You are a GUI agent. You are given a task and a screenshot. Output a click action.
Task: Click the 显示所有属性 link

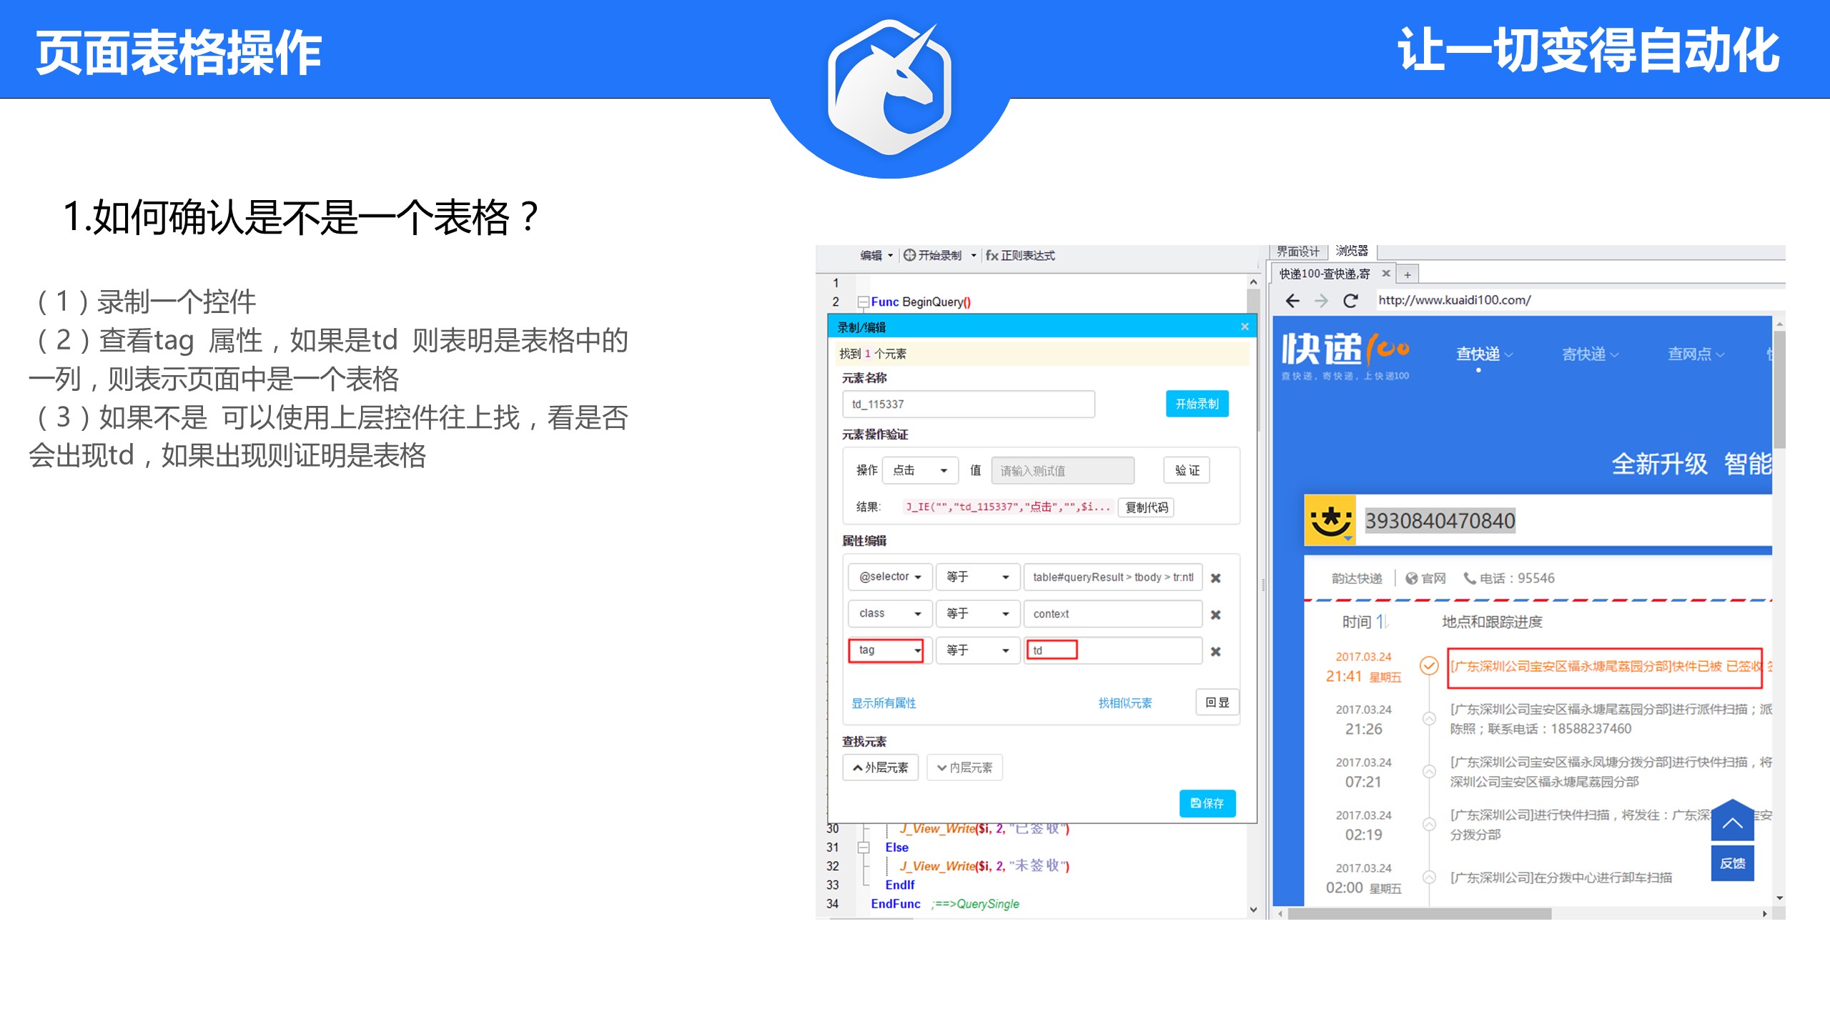click(884, 703)
